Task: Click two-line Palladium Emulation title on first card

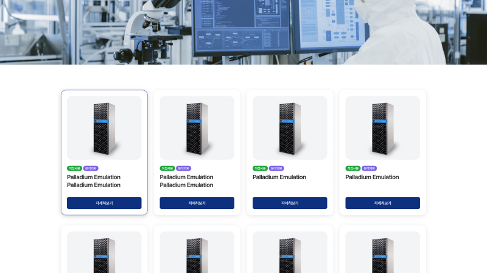Action: (94, 181)
